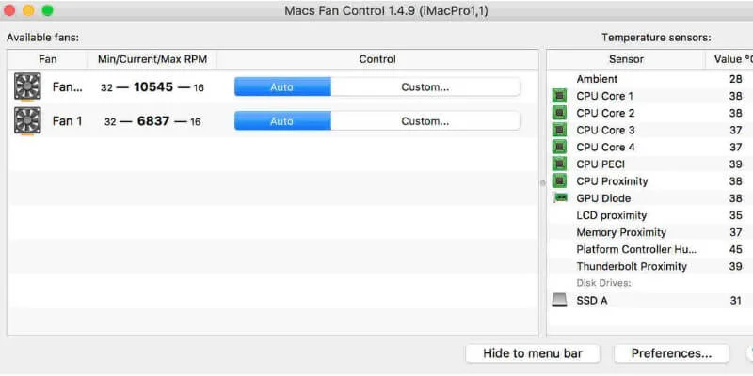The height and width of the screenshot is (376, 753).
Task: Click the GPU Diode card icon
Action: [x=560, y=197]
